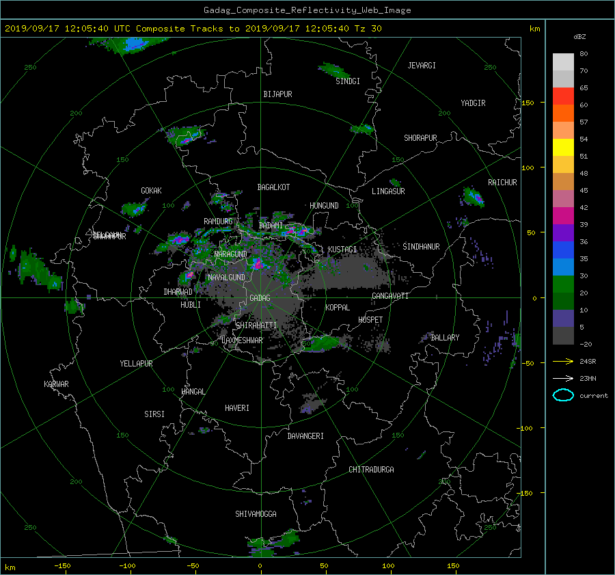Click the SINDGI city label
615x575 pixels.
348,81
